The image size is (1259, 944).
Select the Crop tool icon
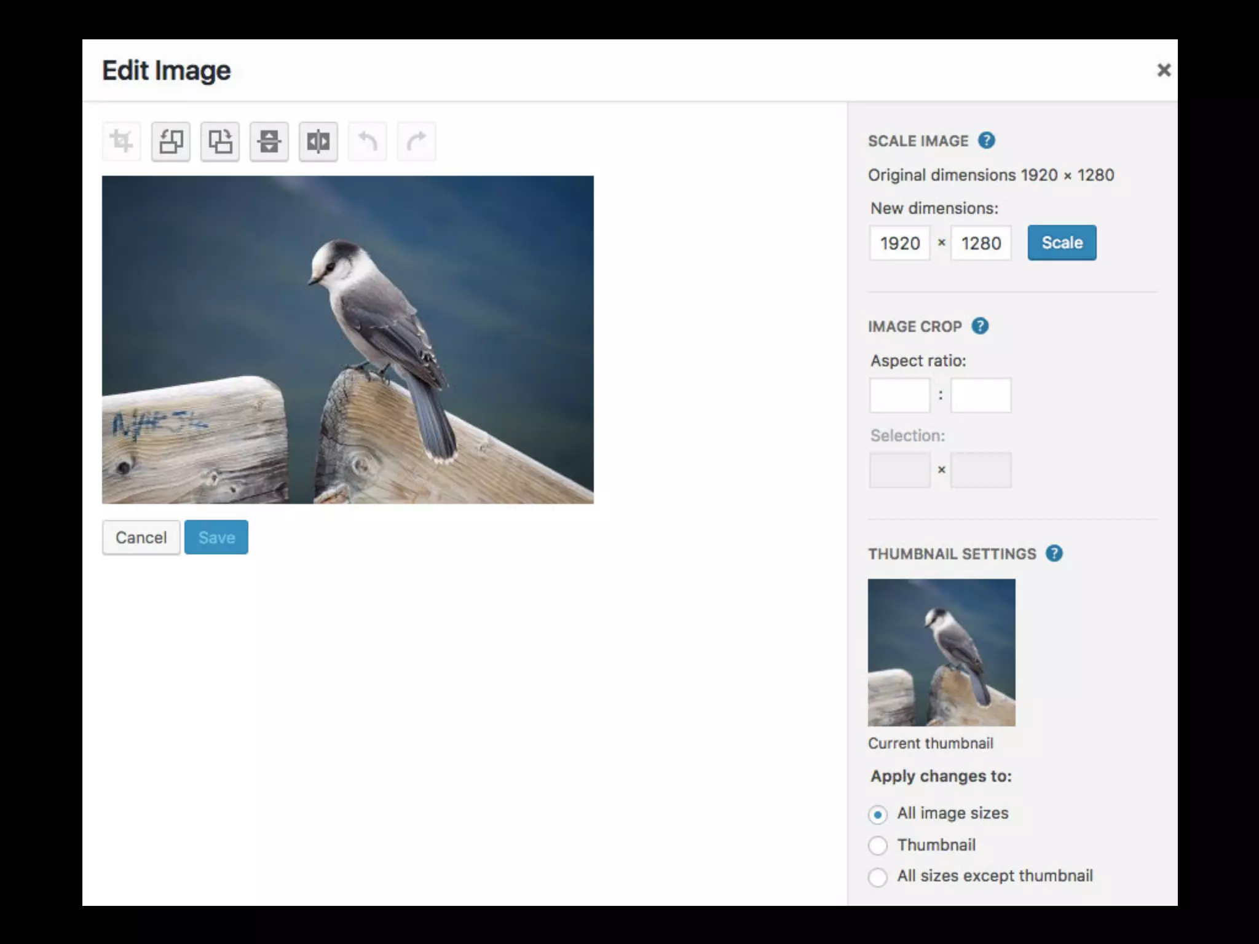122,141
